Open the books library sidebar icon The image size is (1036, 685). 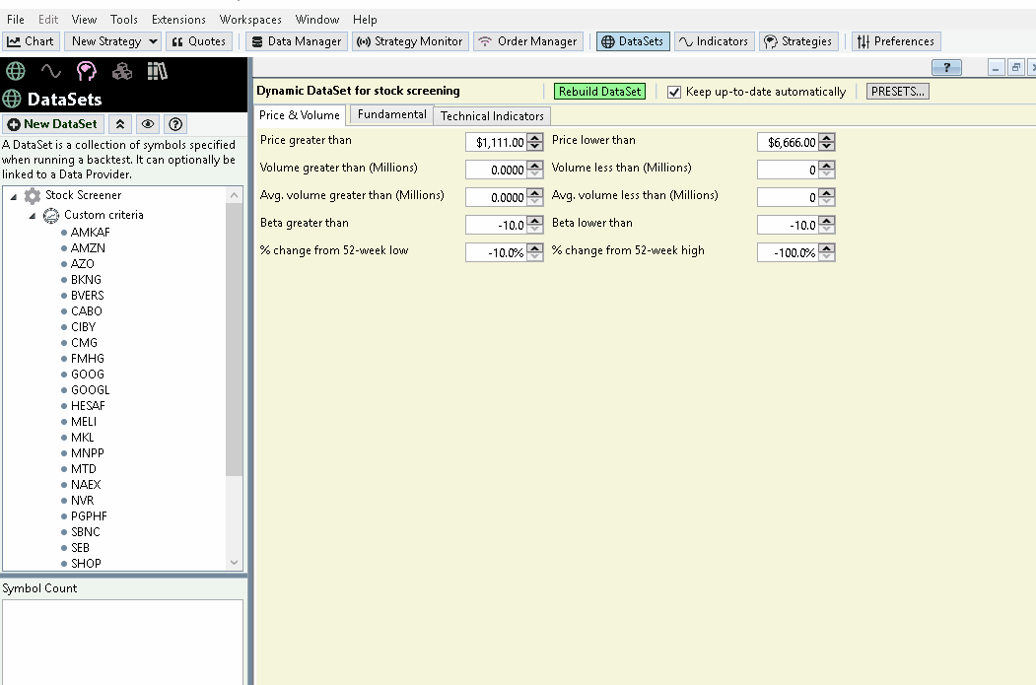pyautogui.click(x=157, y=71)
